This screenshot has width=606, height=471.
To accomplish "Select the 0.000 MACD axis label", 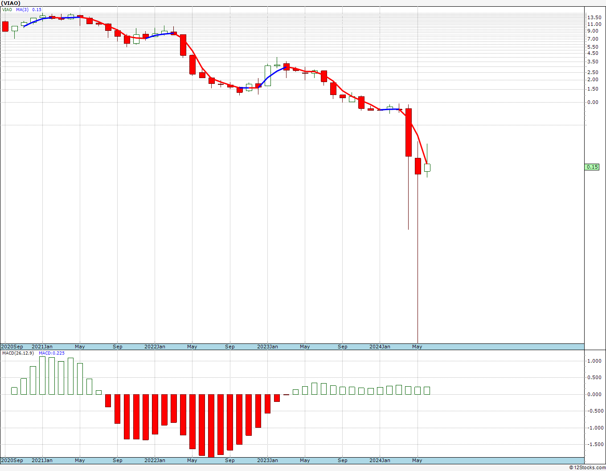I will [594, 394].
